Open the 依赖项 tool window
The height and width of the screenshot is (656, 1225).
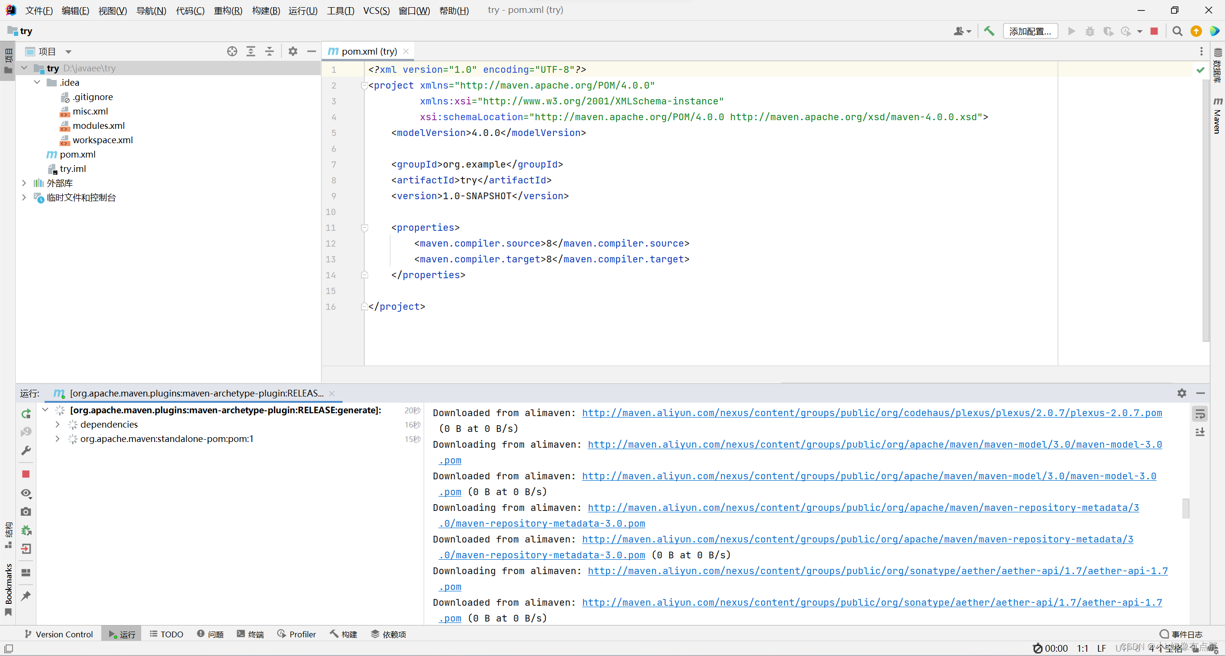(388, 634)
